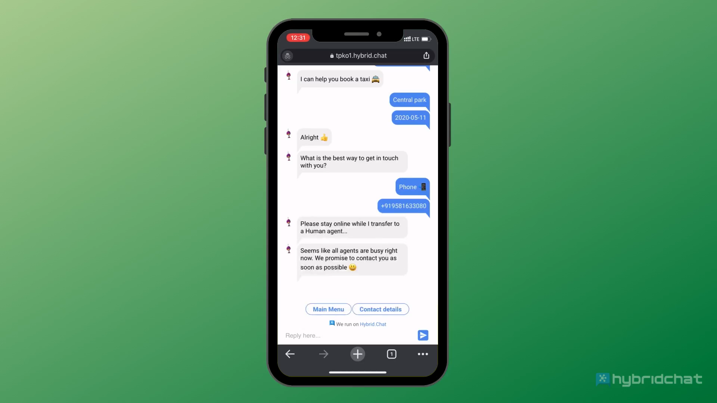Click the browser tabs overview icon
This screenshot has height=403, width=717.
391,354
